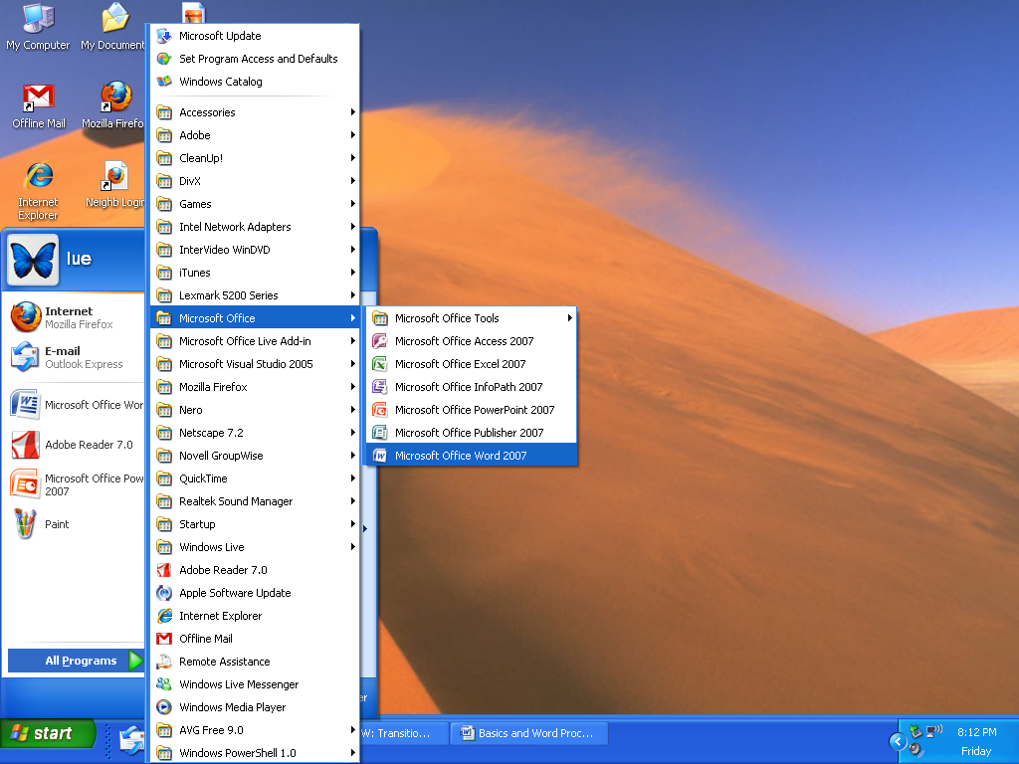Click the Neighb Login desktop shortcut

click(115, 176)
